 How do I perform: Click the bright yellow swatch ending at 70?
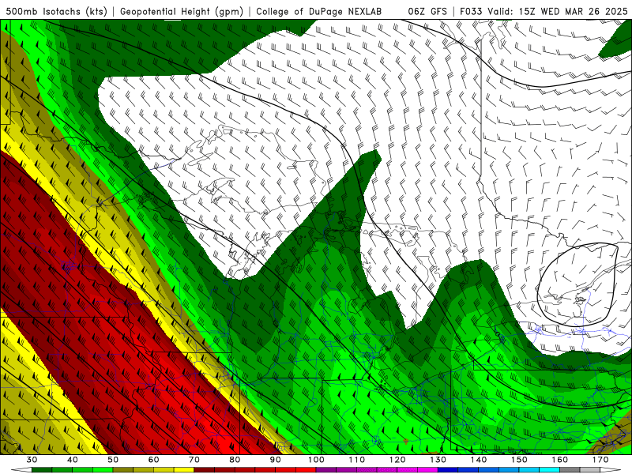click(184, 470)
